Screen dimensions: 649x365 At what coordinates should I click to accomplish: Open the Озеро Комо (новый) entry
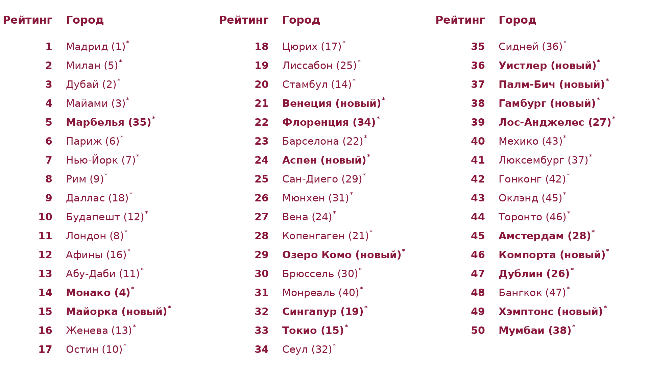(x=342, y=255)
